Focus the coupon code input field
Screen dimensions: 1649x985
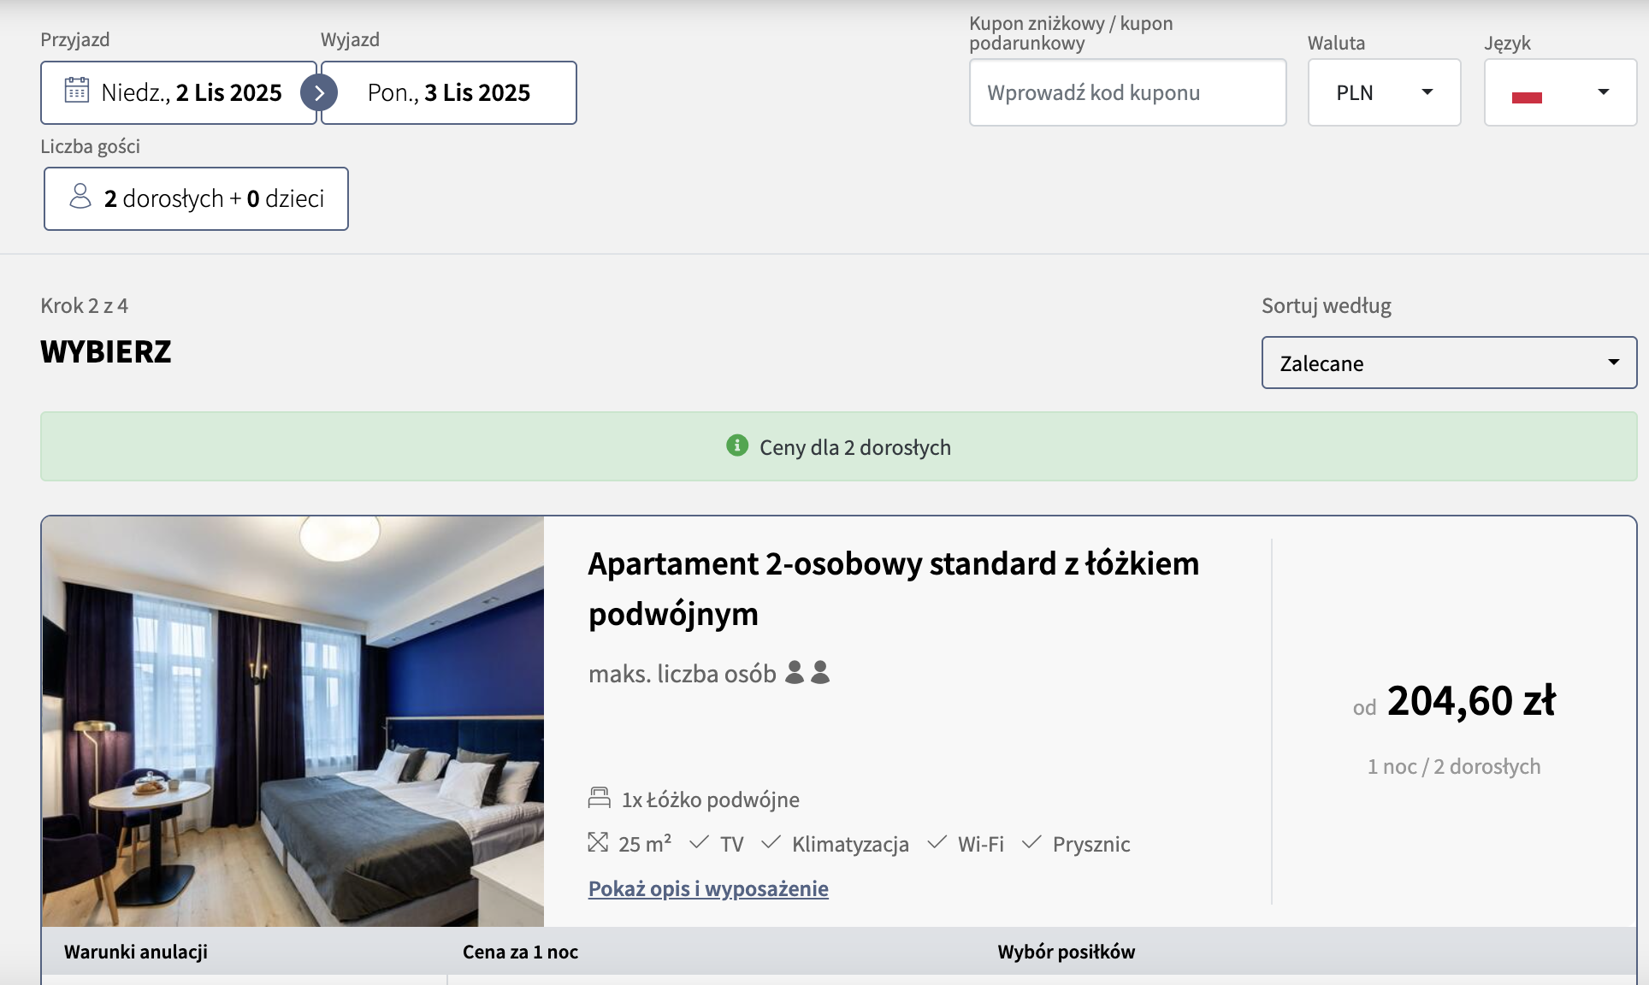point(1127,92)
